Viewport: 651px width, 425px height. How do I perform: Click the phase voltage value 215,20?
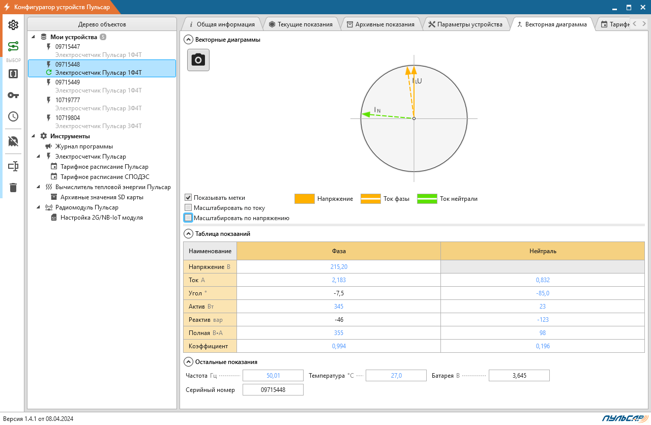click(339, 267)
